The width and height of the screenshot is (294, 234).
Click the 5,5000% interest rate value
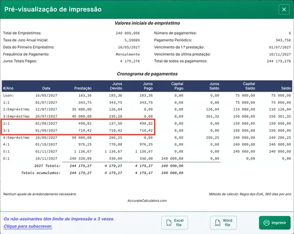[132, 40]
